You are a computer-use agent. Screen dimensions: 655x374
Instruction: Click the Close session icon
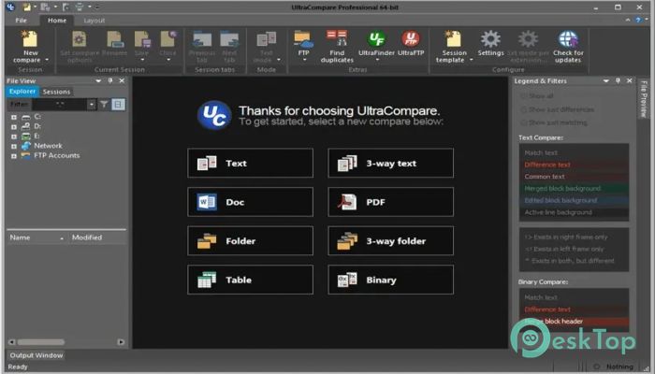pyautogui.click(x=167, y=39)
